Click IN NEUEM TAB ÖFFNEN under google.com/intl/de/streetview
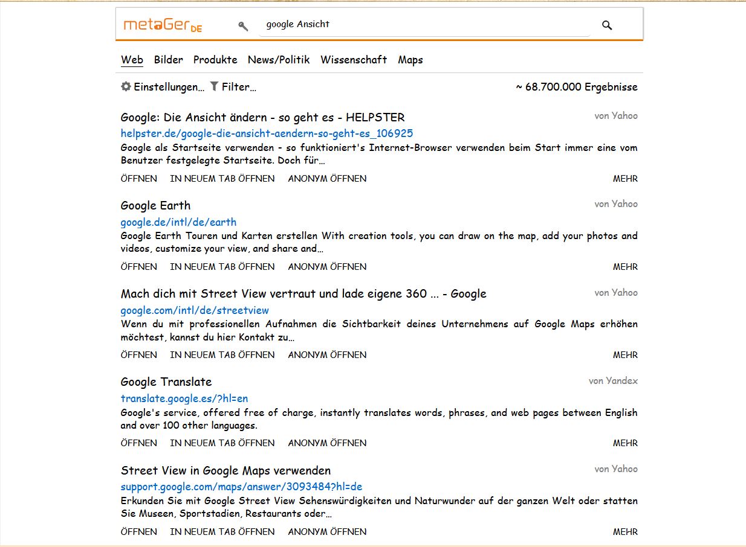This screenshot has width=746, height=547. coord(222,354)
